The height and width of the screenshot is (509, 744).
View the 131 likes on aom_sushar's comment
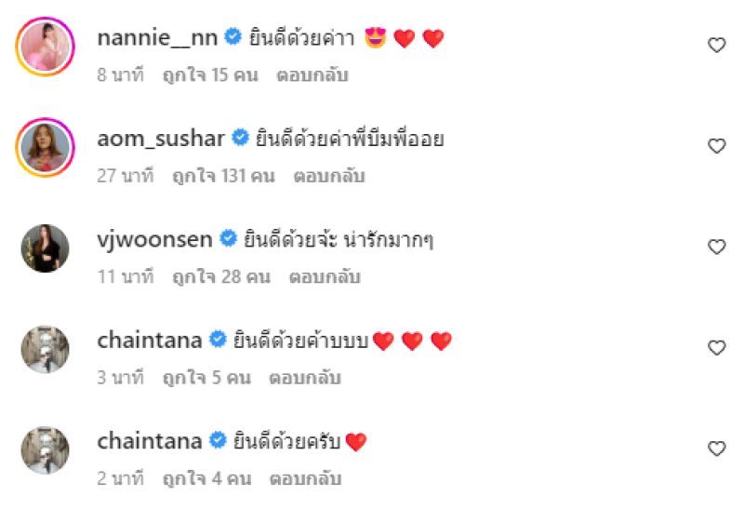pos(223,176)
